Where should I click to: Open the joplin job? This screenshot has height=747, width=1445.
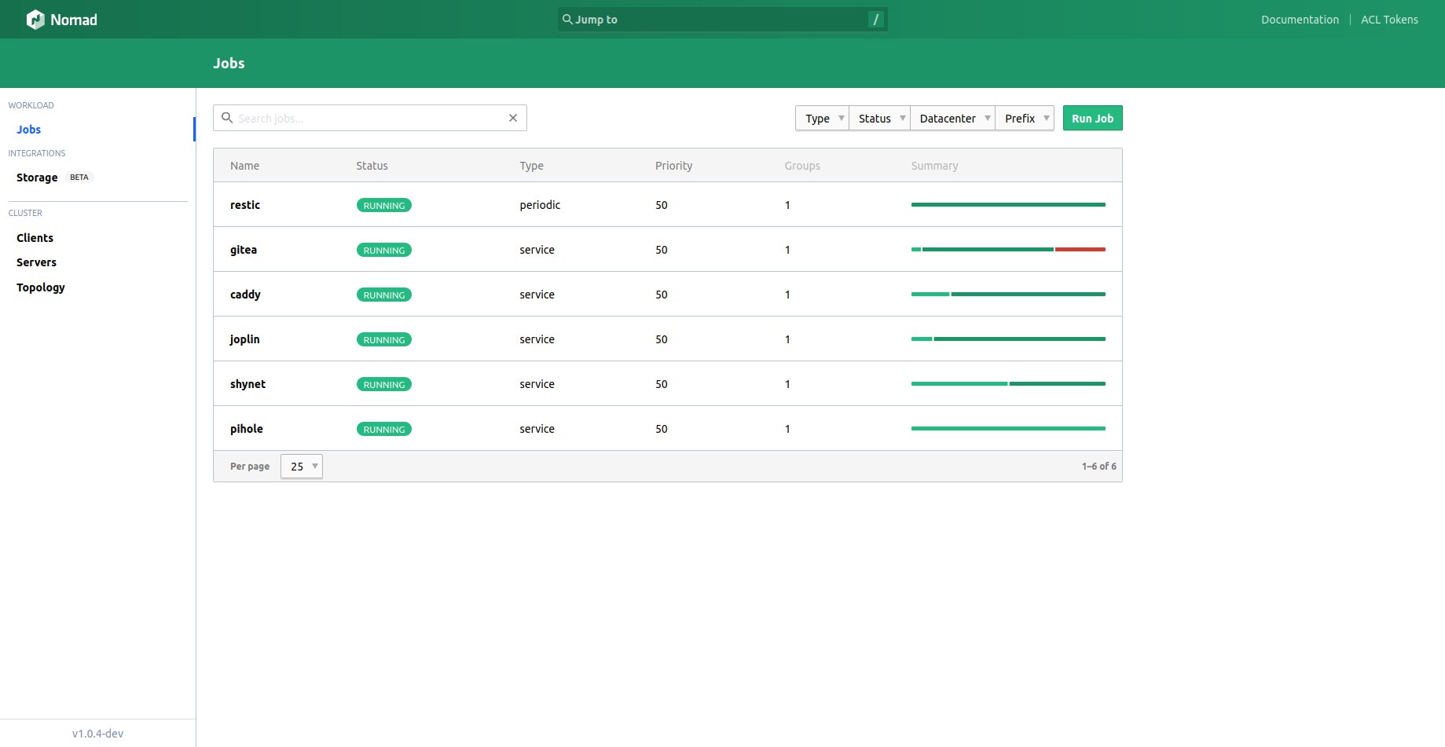point(244,339)
